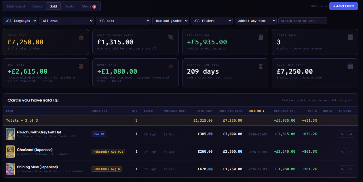
Task: Sort by the Realised P&L column
Action: pos(285,111)
